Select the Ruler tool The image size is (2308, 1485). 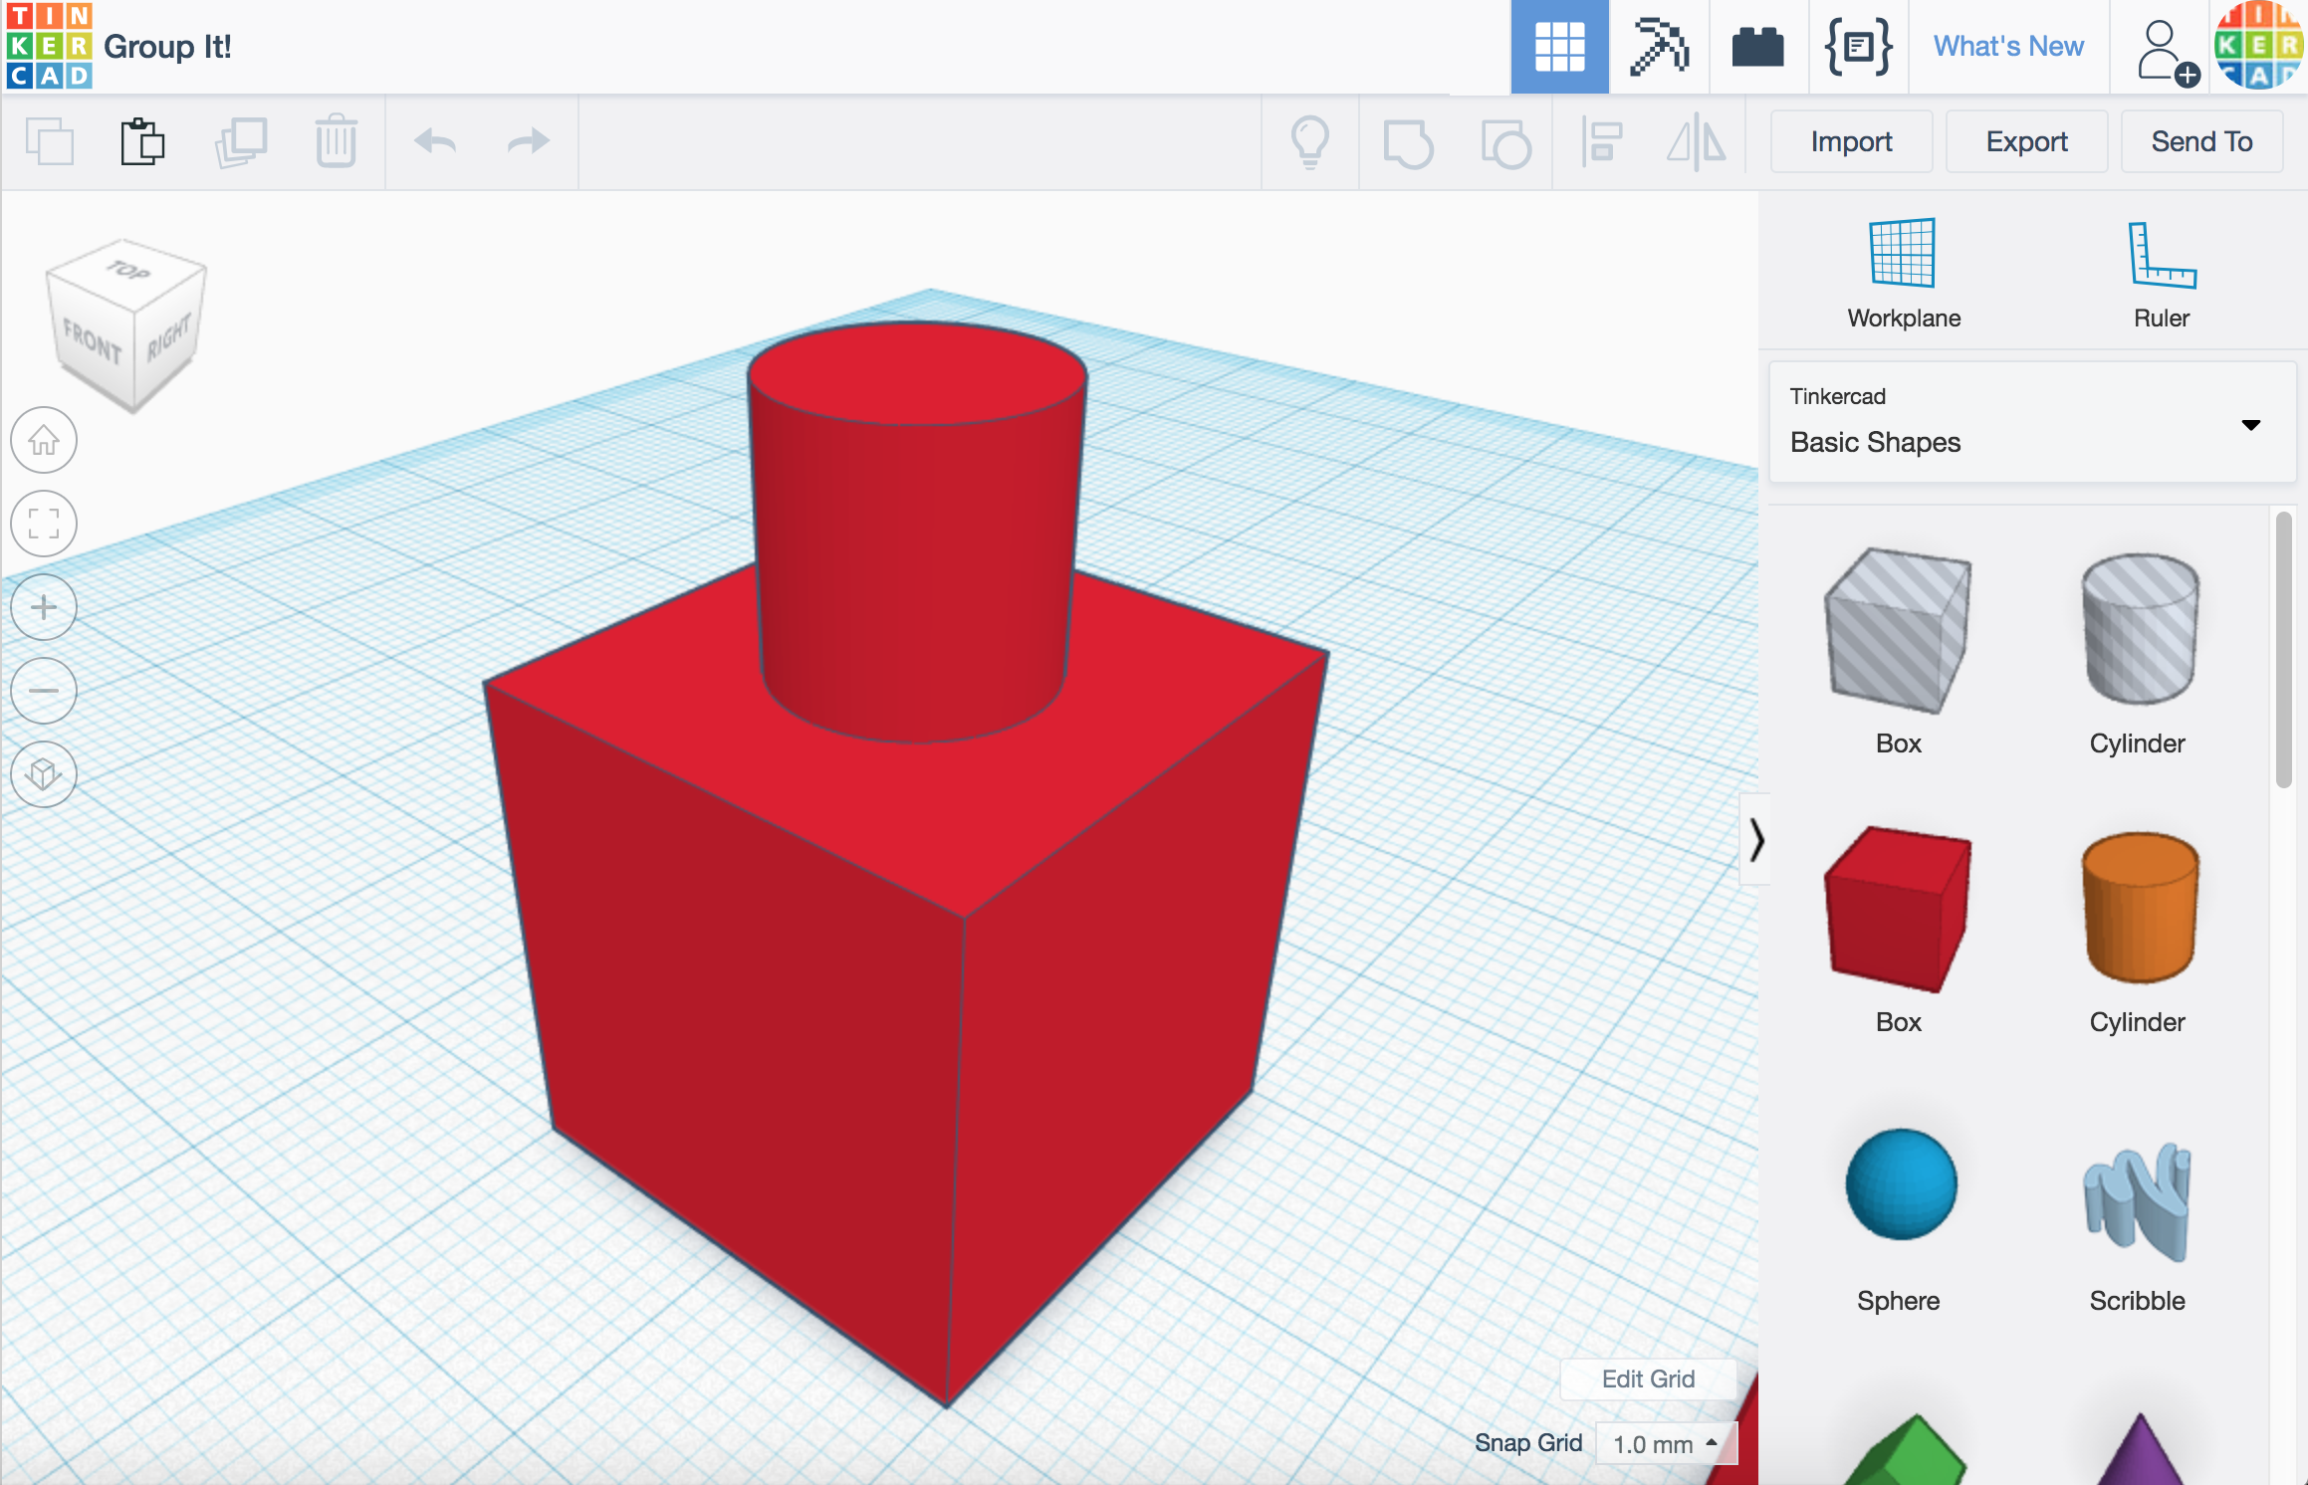click(2161, 273)
